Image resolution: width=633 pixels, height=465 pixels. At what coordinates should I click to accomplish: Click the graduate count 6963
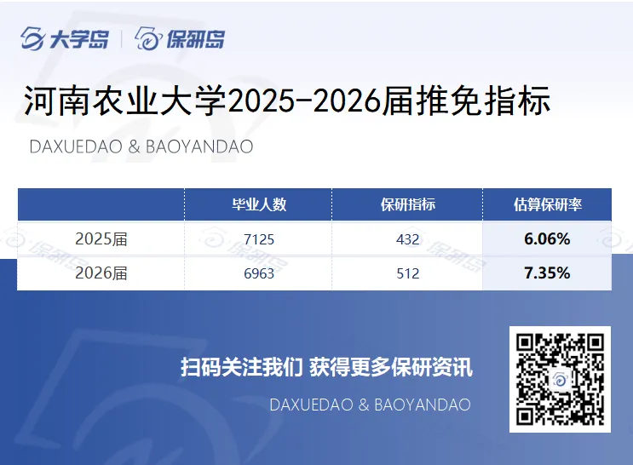click(x=259, y=273)
